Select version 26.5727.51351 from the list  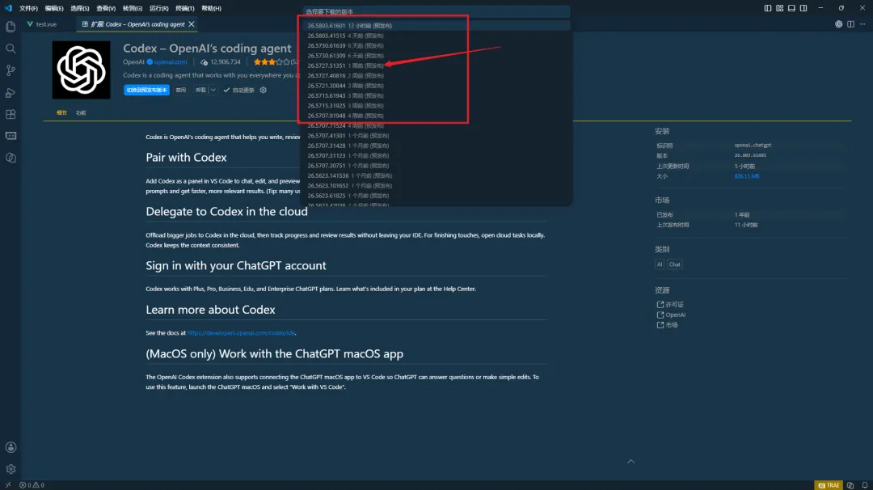pos(436,65)
